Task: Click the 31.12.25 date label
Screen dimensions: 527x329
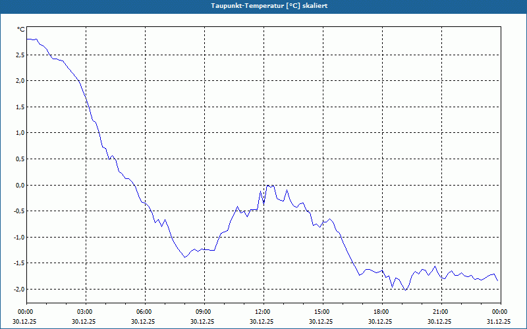Action: point(499,321)
